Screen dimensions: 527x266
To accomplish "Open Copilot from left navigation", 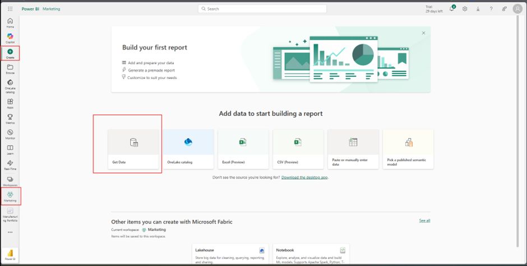I will (10, 38).
